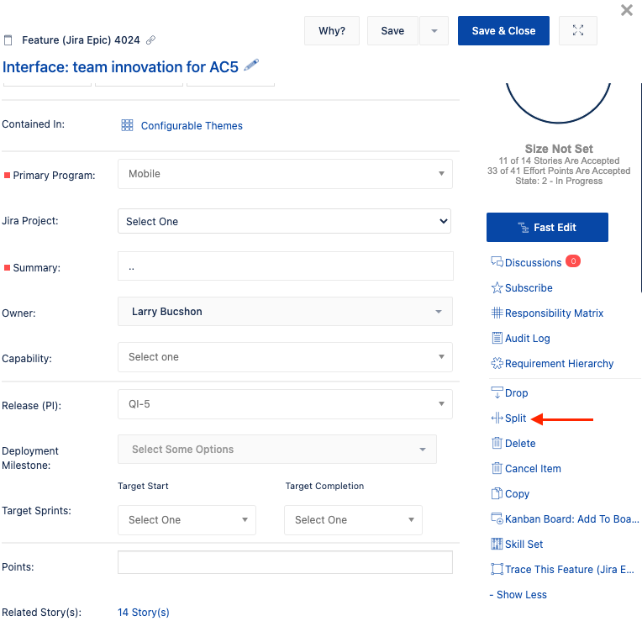
Task: Click the Skill Set icon
Action: tap(497, 544)
